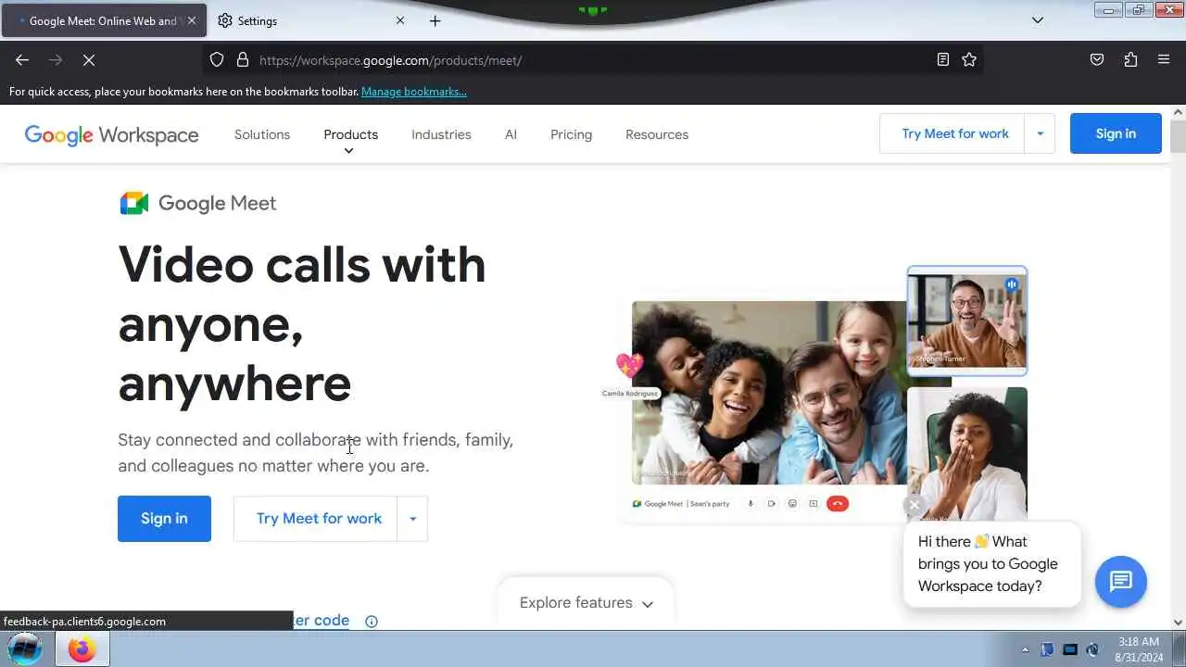Expand Explore features

click(586, 602)
